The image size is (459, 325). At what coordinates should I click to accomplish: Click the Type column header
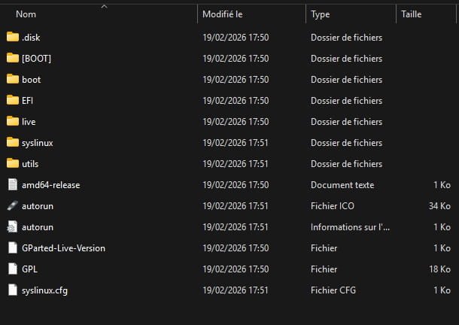[x=321, y=14]
